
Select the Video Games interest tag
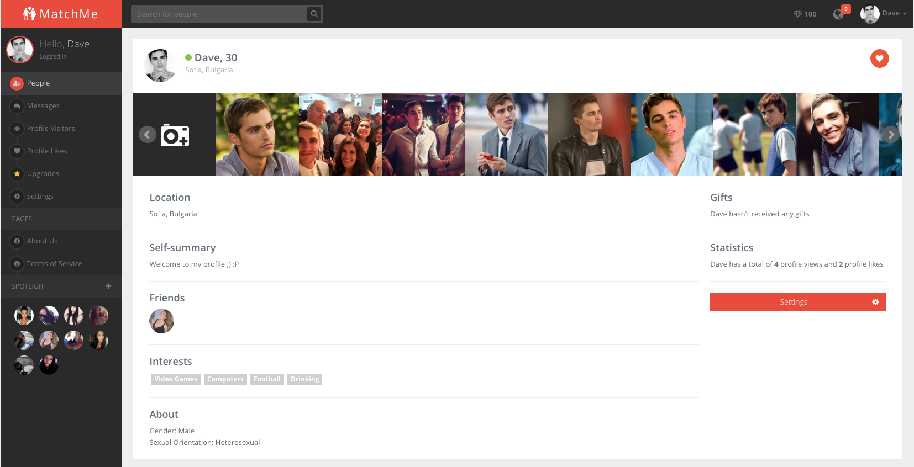[175, 379]
